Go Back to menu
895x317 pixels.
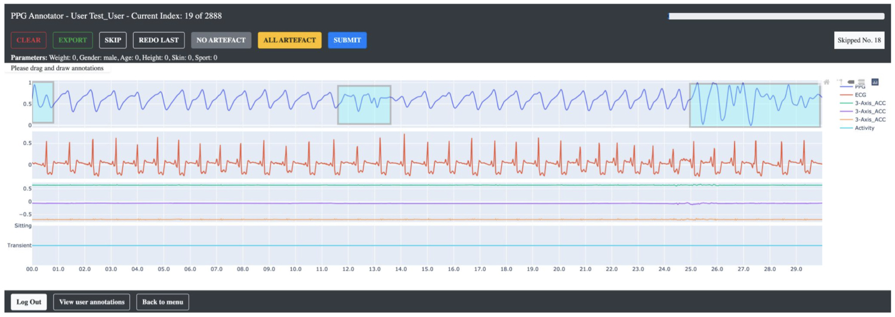(x=162, y=301)
